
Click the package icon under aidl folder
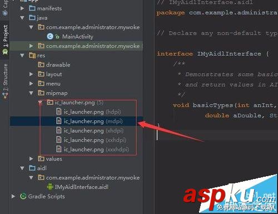pyautogui.click(x=41, y=177)
